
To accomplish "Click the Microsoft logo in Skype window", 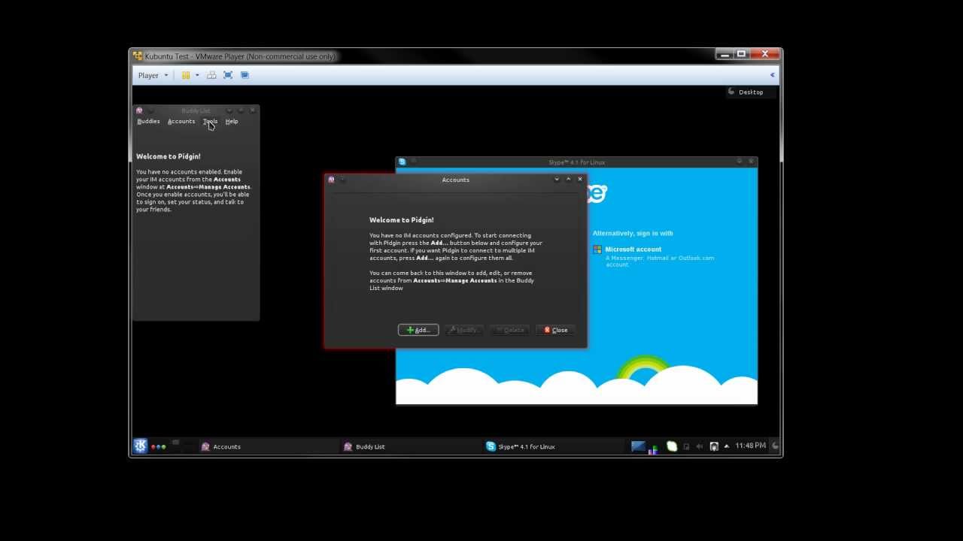I will tap(597, 249).
